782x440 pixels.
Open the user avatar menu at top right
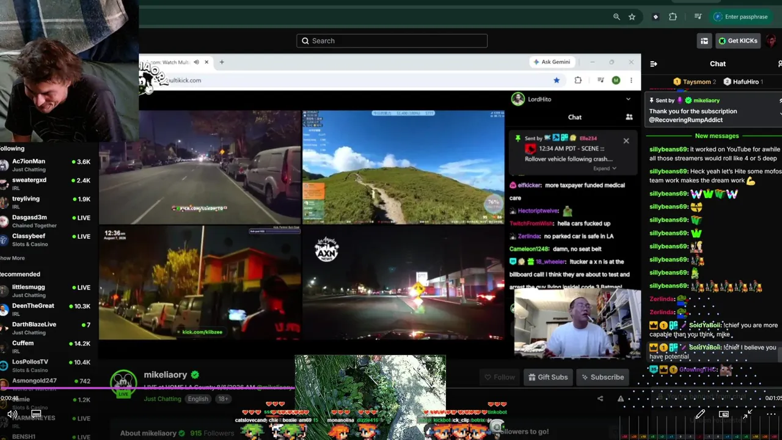(772, 41)
